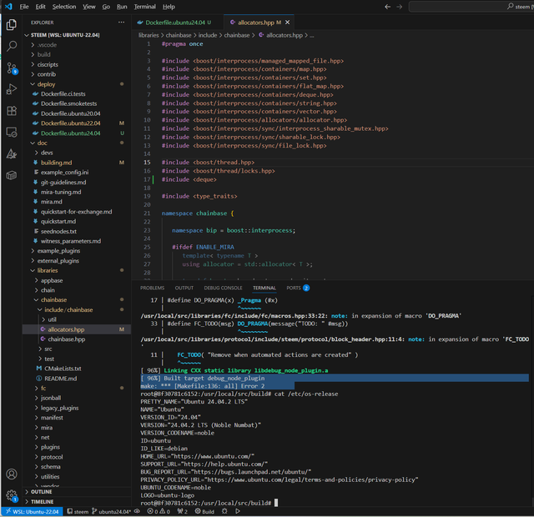The height and width of the screenshot is (517, 534).
Task: Open Run and Debug view
Action: click(11, 89)
